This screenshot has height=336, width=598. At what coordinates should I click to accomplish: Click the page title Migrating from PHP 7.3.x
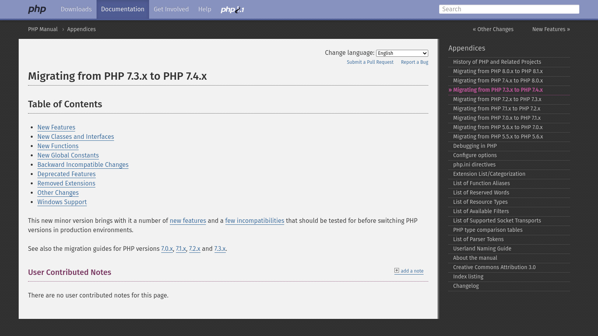tap(117, 76)
